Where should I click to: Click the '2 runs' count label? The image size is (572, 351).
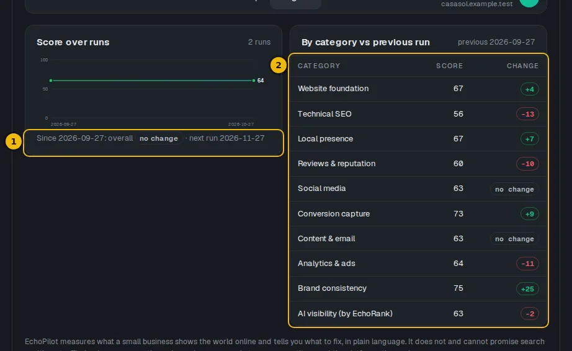[259, 42]
